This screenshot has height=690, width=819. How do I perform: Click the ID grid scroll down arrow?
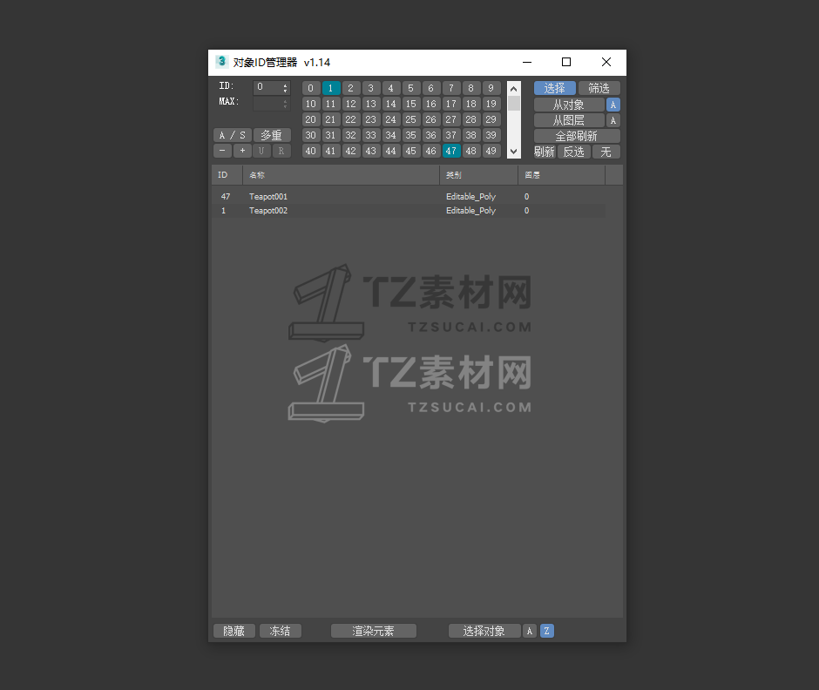click(514, 152)
